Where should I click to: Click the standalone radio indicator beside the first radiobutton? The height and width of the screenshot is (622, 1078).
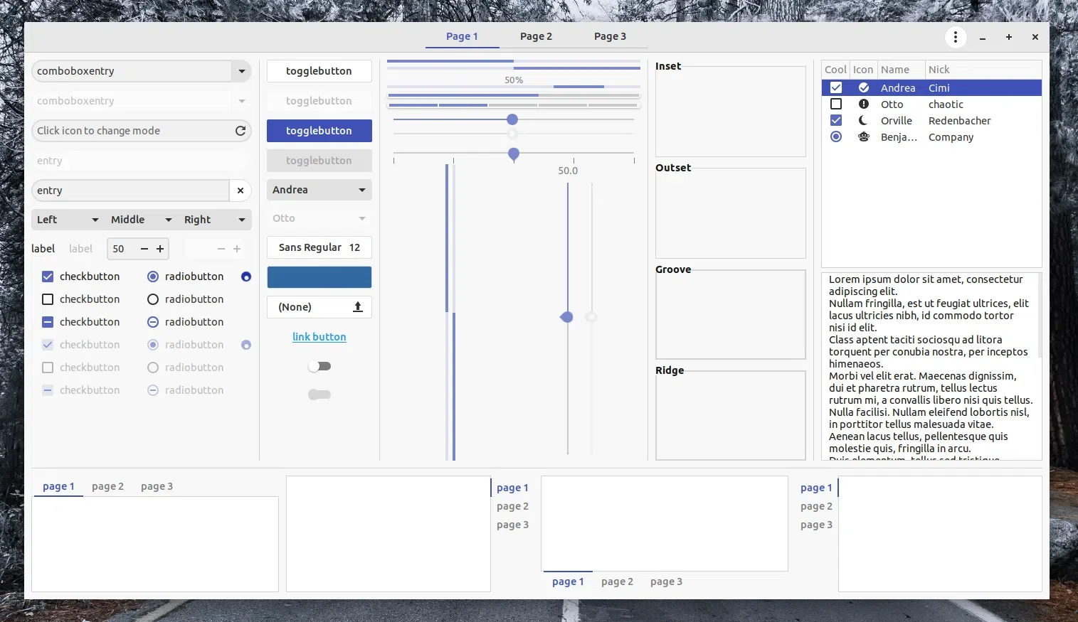coord(246,277)
